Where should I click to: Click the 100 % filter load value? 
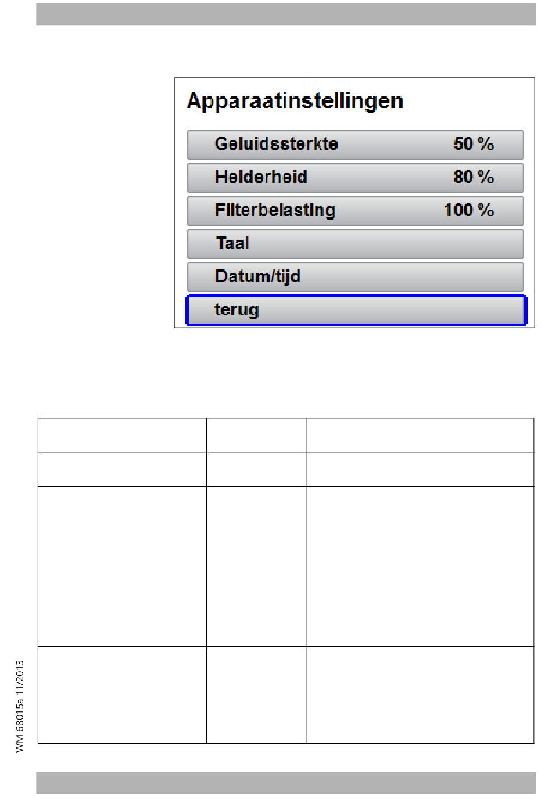click(469, 210)
